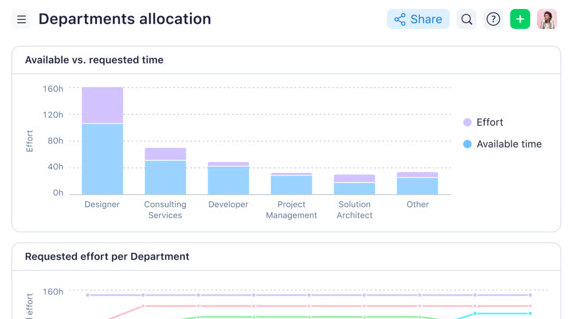Click the 0h axis label
This screenshot has height=319, width=569.
pos(58,193)
